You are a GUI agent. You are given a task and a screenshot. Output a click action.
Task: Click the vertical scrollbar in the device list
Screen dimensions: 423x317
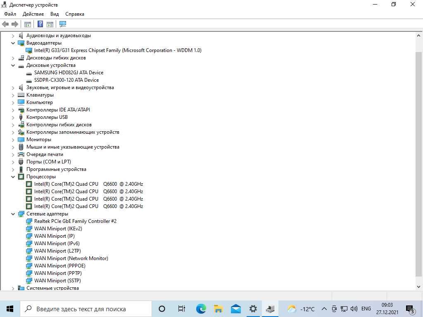(x=419, y=165)
